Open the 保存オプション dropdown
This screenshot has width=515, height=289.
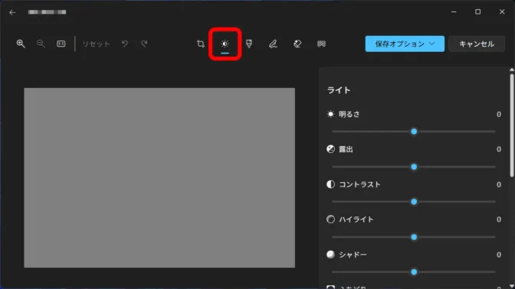405,44
